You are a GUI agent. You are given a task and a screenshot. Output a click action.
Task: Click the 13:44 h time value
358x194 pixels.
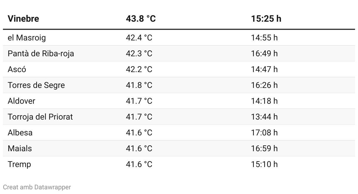[264, 117]
